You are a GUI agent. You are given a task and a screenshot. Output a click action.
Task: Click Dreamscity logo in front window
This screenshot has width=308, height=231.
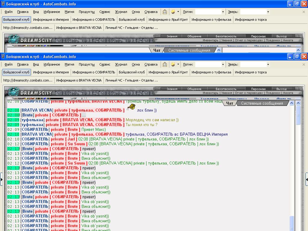(x=30, y=93)
